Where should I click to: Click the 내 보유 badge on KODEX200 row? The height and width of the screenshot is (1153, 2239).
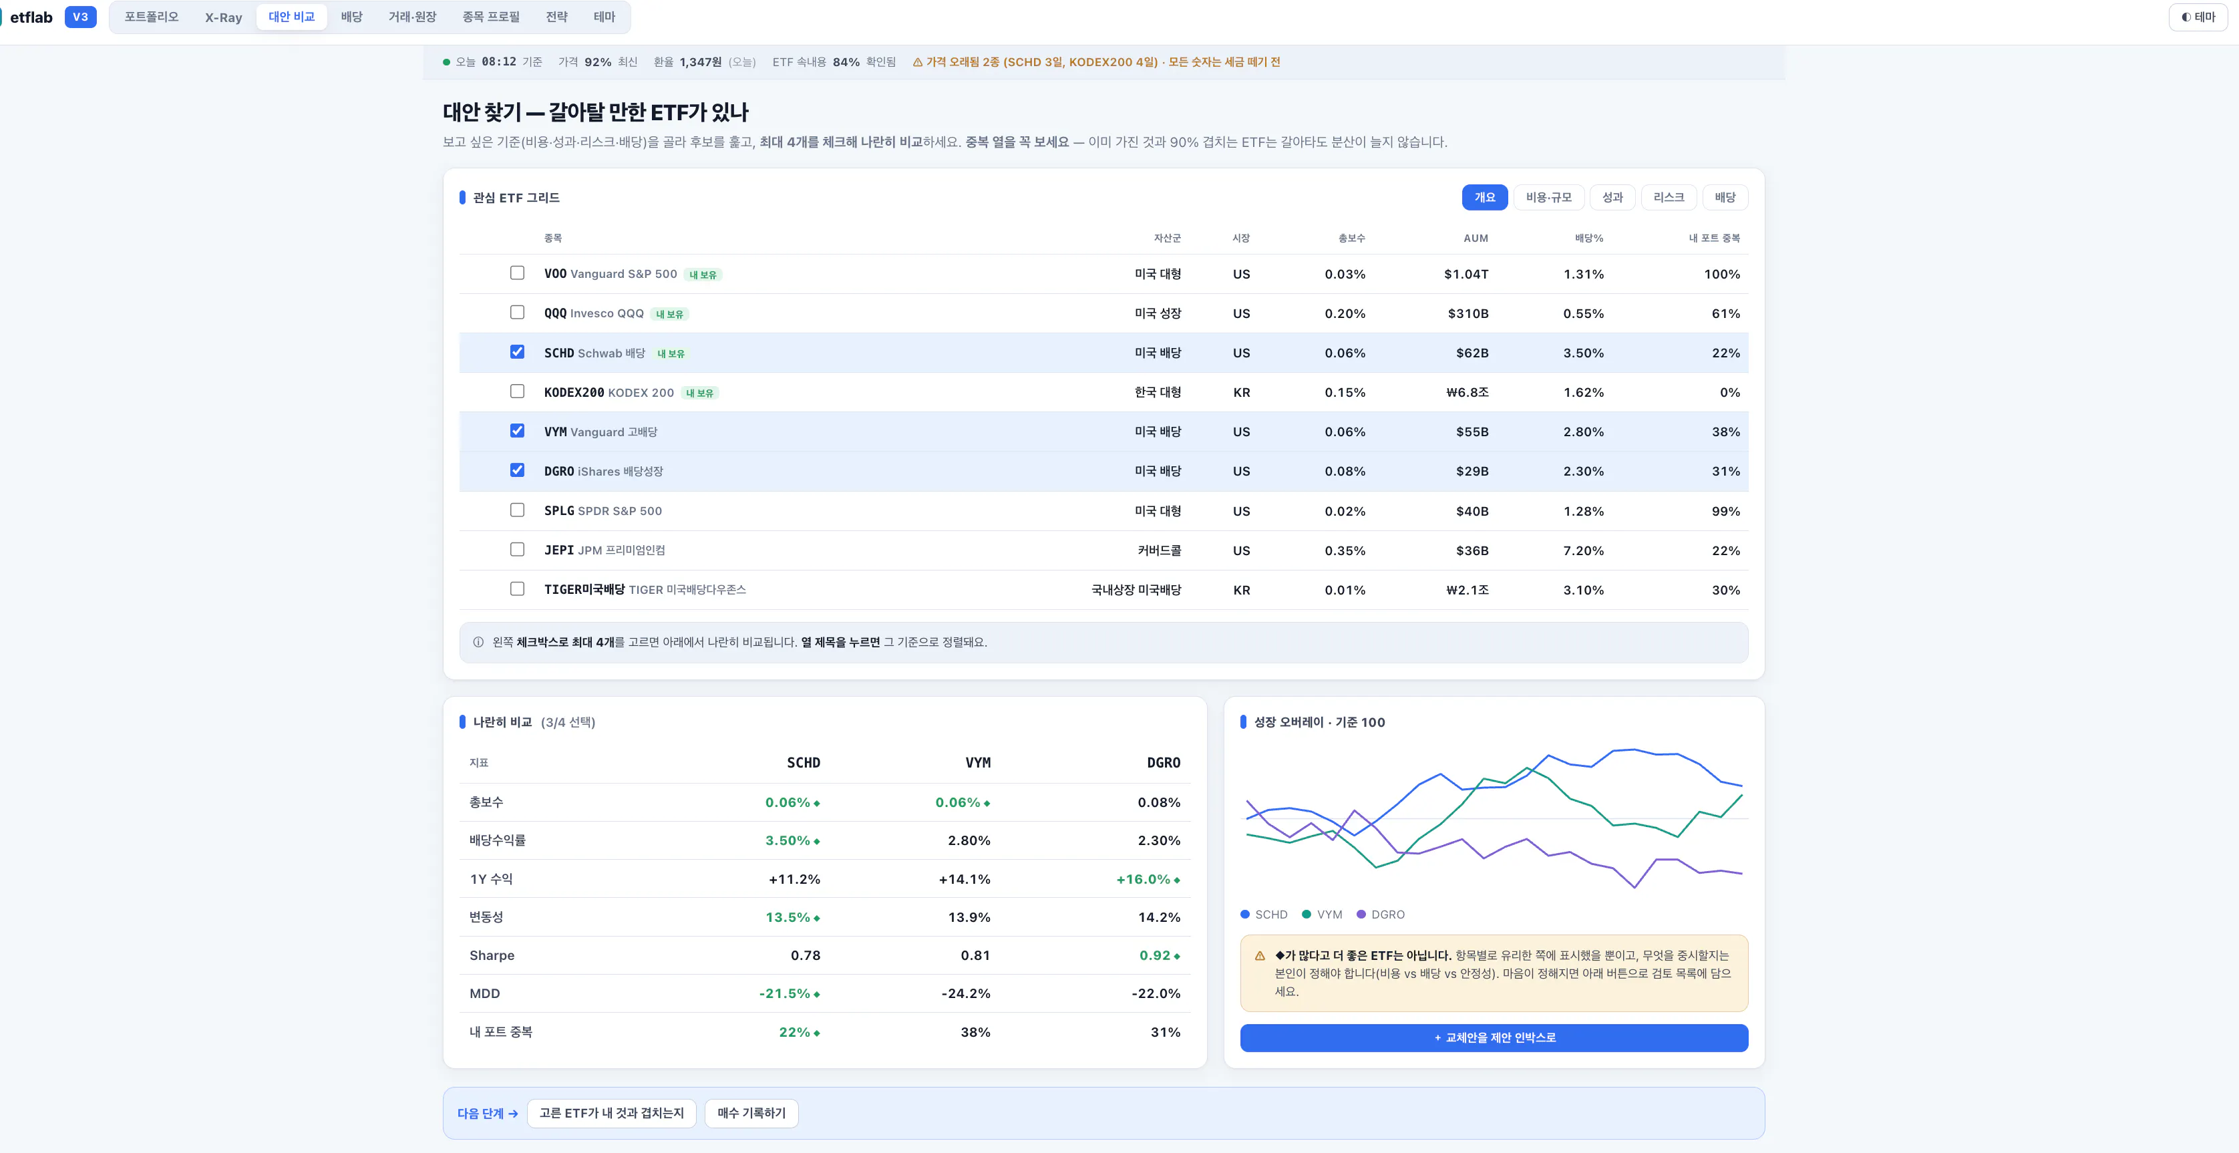click(x=700, y=393)
